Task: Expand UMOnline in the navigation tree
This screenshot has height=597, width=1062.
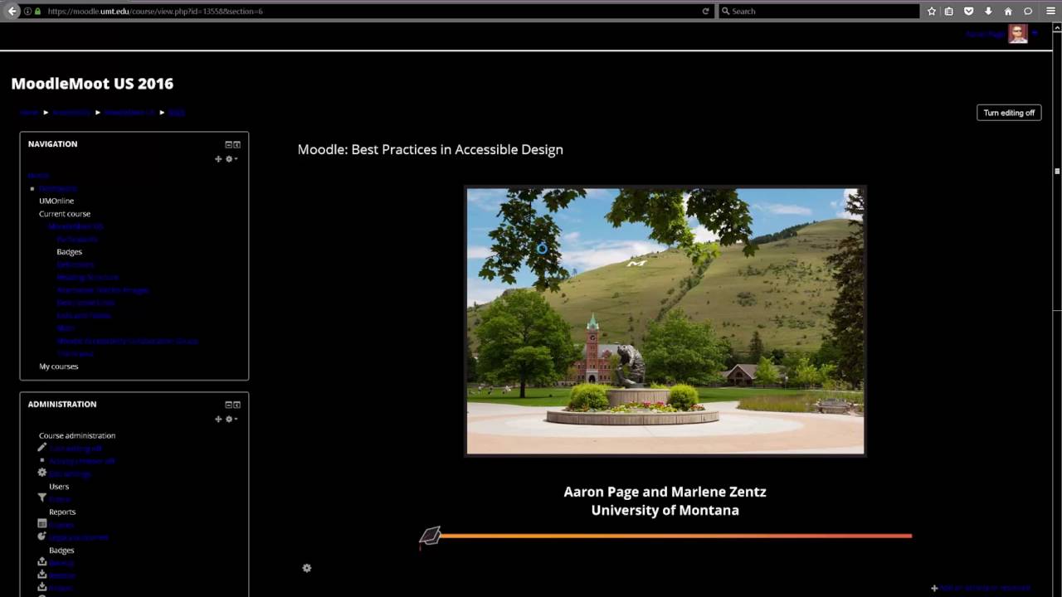Action: pos(56,201)
